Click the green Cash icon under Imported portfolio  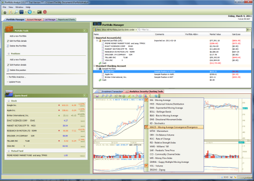click(100, 63)
